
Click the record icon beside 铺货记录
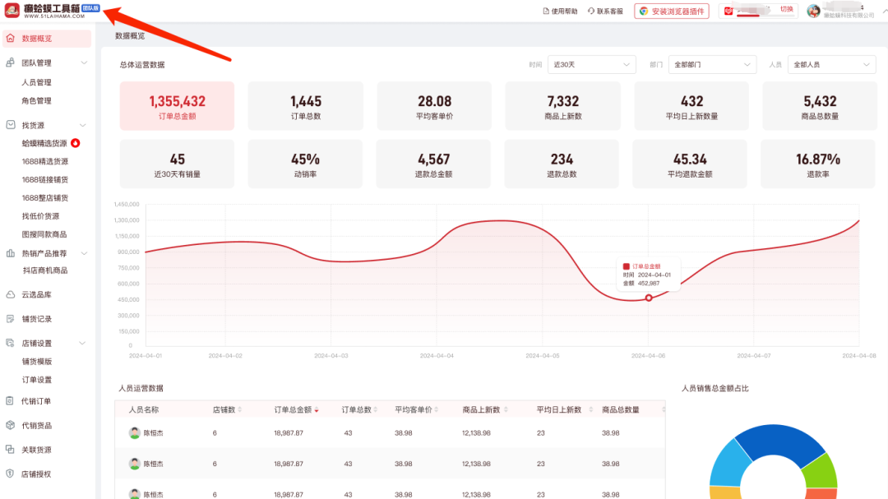[x=10, y=319]
